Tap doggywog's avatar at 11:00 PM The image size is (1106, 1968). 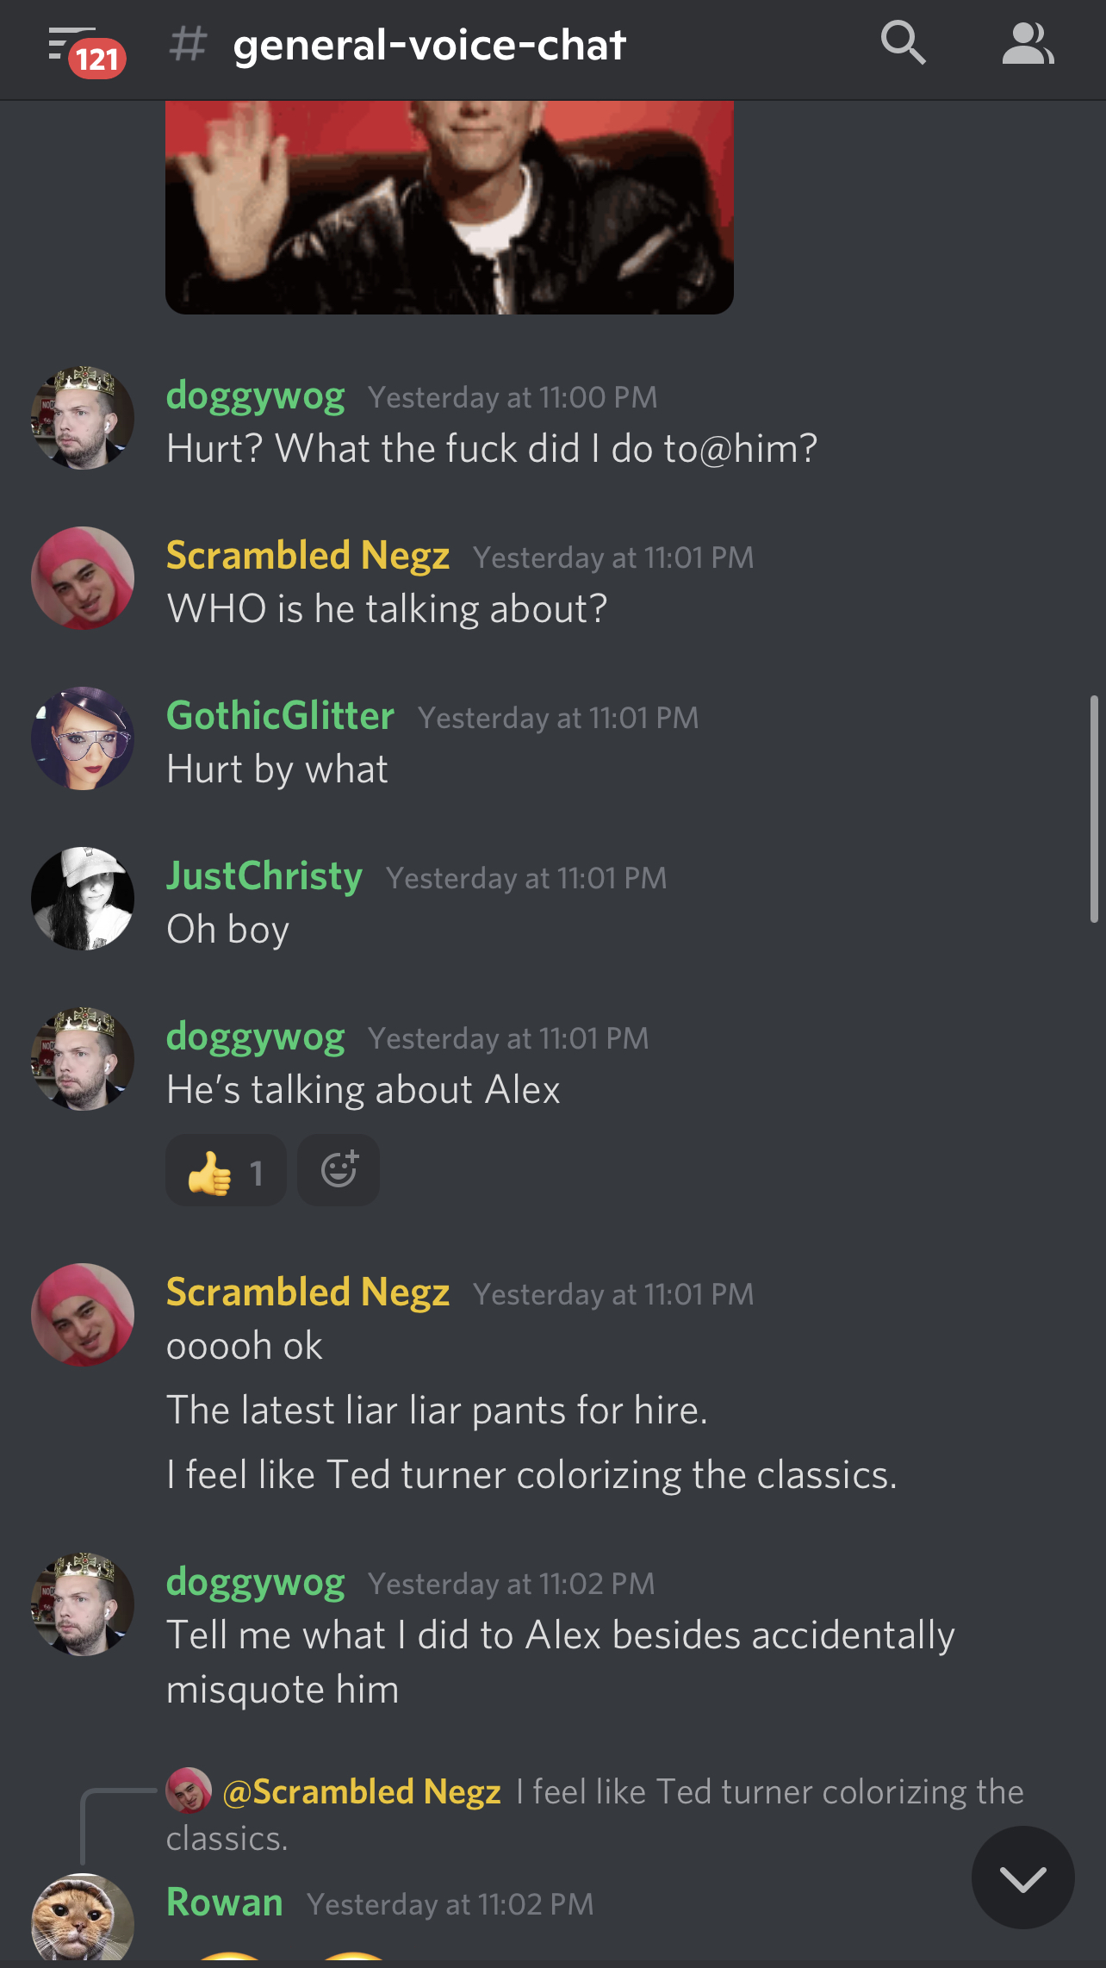coord(83,418)
